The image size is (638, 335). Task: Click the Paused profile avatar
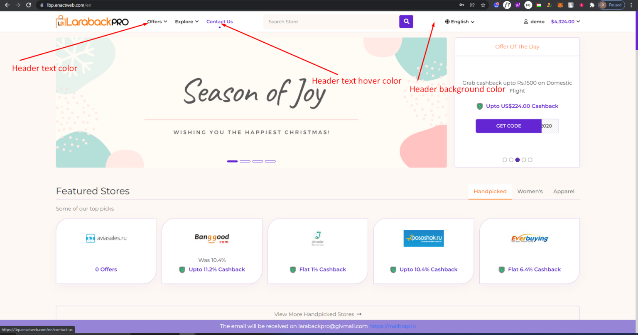click(602, 5)
